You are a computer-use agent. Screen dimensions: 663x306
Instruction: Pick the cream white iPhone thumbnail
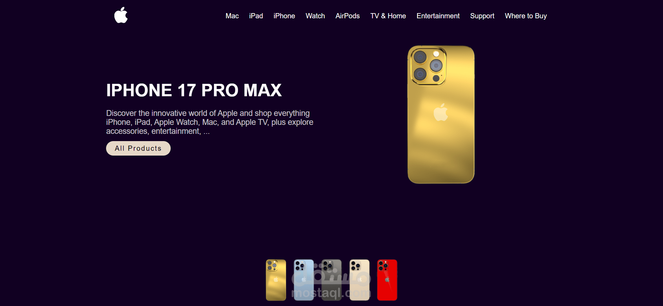coord(359,280)
